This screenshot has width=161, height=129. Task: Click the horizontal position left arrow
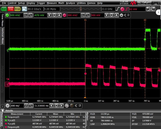[x=51, y=106]
